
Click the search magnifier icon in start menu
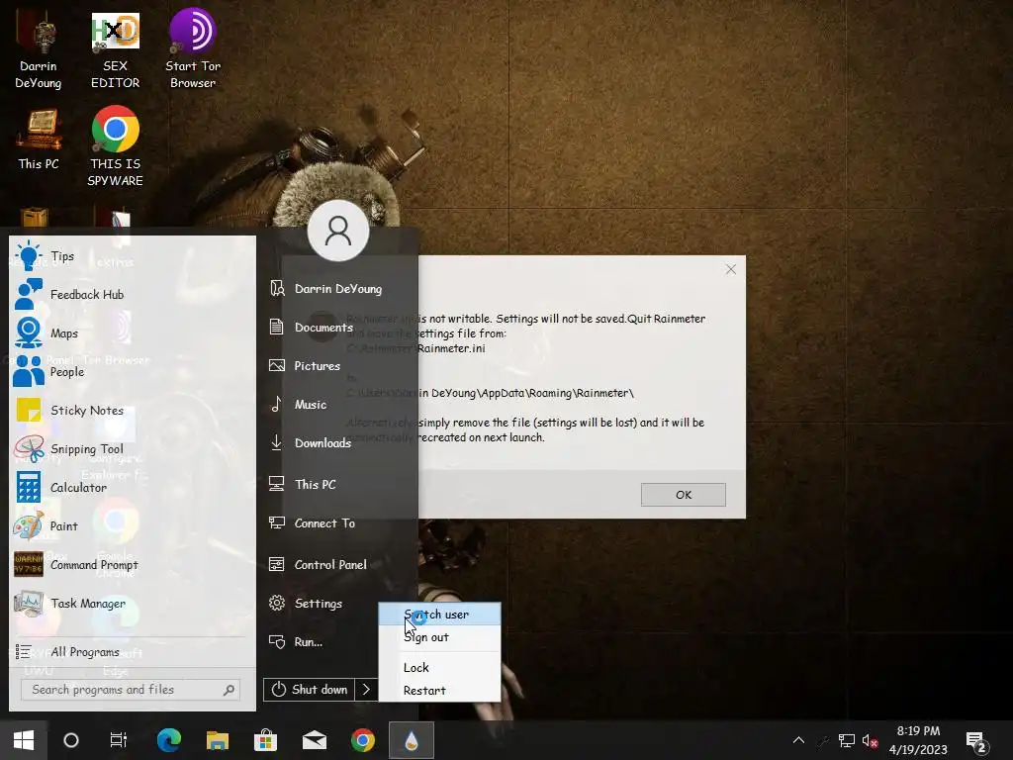(229, 690)
